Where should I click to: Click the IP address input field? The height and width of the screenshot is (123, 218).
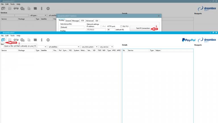coord(96,30)
